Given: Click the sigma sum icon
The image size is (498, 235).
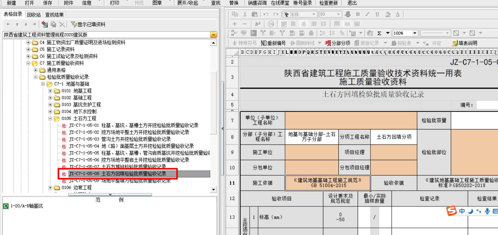Looking at the screenshot, I should pos(379,33).
